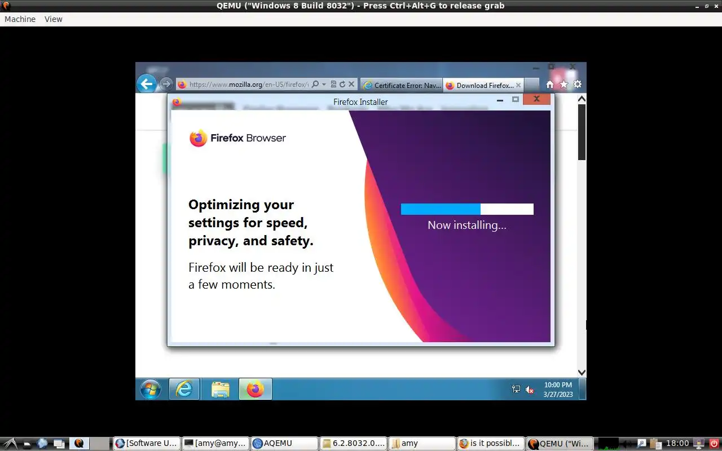Switch to the QEMU ("Wi... host task
Image resolution: width=722 pixels, height=451 pixels.
[559, 444]
